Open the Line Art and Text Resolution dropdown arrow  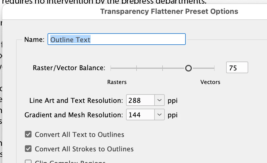pos(159,100)
